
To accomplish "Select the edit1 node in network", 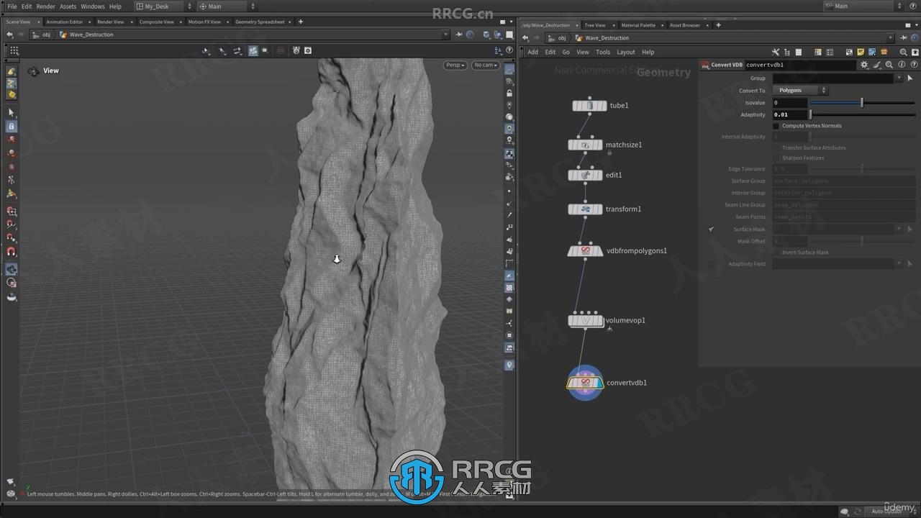I will tap(585, 176).
